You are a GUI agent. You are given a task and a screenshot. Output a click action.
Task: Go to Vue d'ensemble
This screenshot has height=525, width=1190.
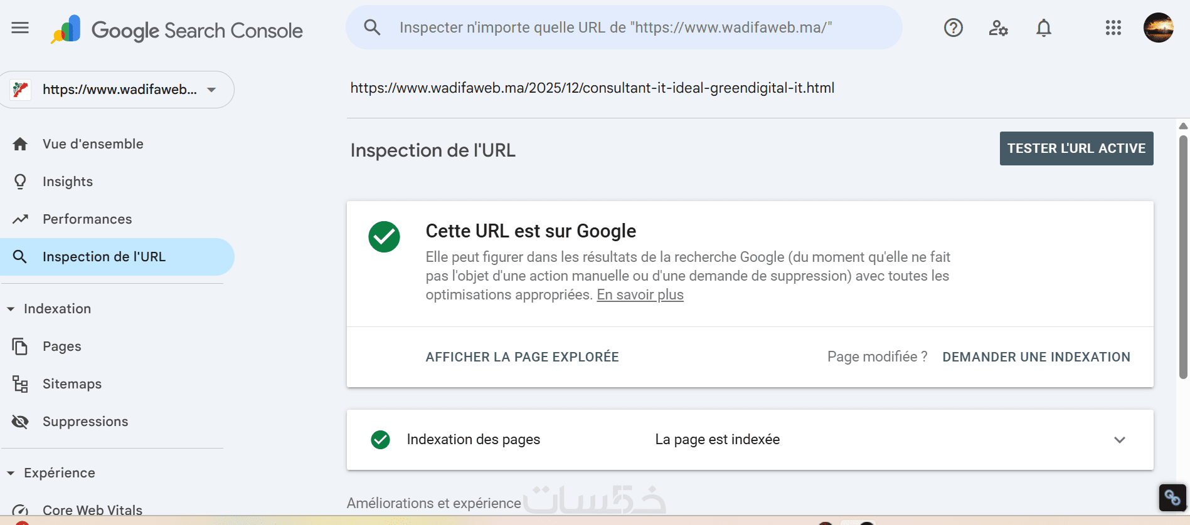tap(93, 144)
